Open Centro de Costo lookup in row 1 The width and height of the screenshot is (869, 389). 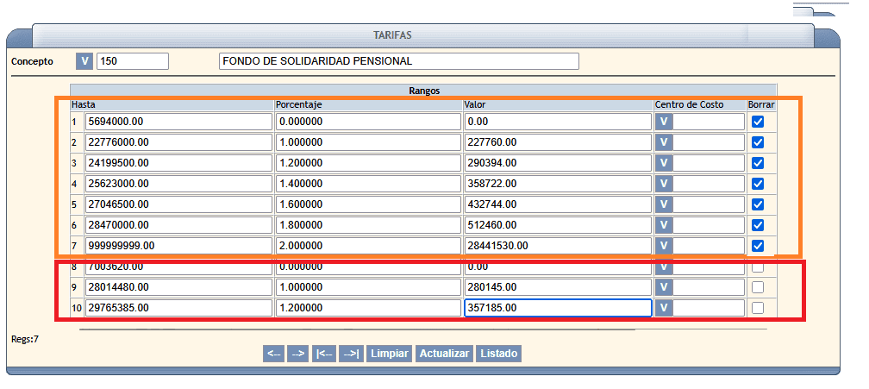(x=664, y=122)
